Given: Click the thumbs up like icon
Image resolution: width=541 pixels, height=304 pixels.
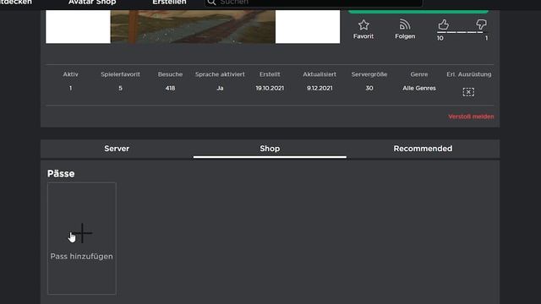Looking at the screenshot, I should tap(443, 24).
